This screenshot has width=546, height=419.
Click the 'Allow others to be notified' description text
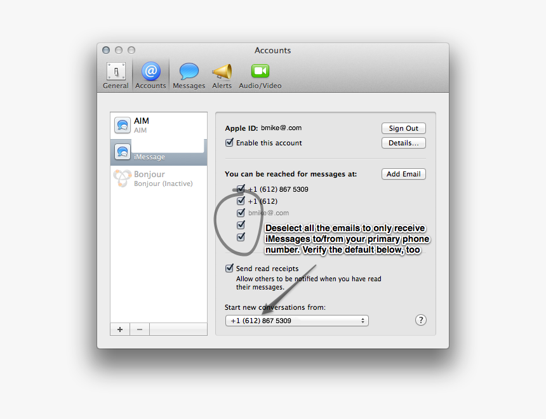309,283
